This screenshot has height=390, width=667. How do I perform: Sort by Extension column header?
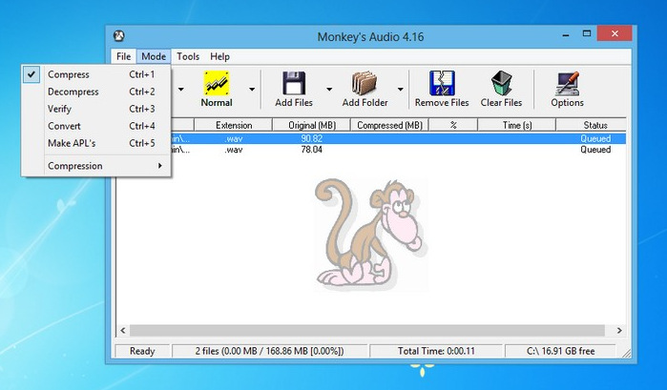tap(234, 125)
